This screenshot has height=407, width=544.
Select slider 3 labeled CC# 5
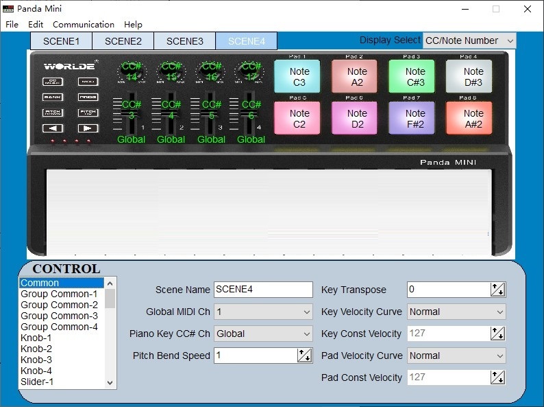click(x=210, y=113)
